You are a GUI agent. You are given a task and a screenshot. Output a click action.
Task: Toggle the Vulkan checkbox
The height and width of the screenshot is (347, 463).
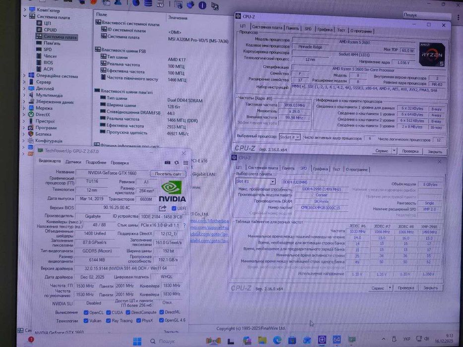tap(86, 320)
